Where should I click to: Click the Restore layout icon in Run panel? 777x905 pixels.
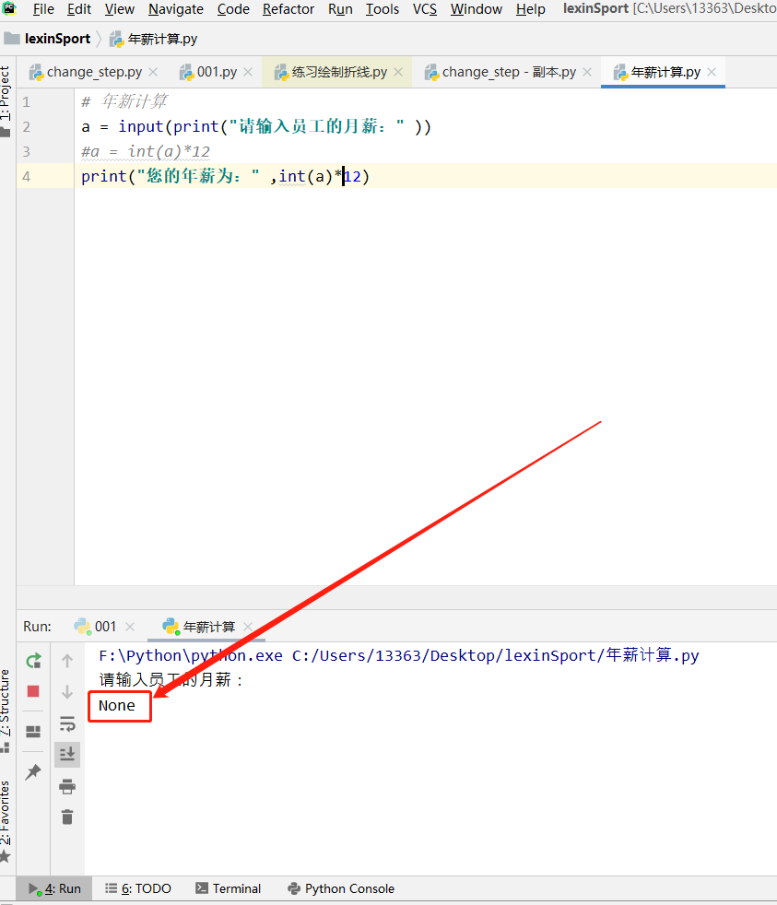[x=33, y=731]
